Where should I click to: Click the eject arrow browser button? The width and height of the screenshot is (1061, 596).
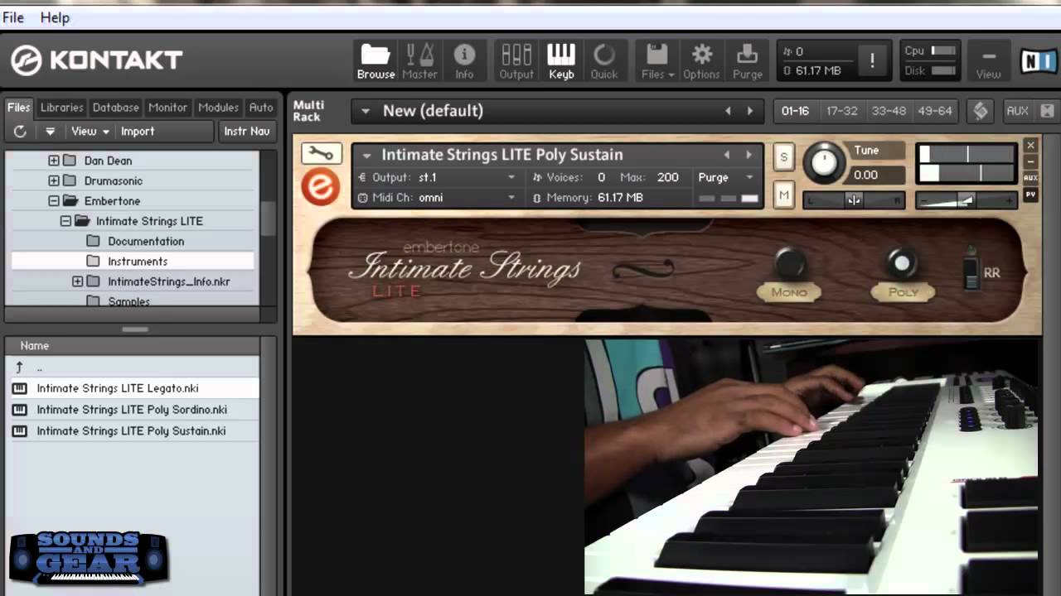point(51,131)
